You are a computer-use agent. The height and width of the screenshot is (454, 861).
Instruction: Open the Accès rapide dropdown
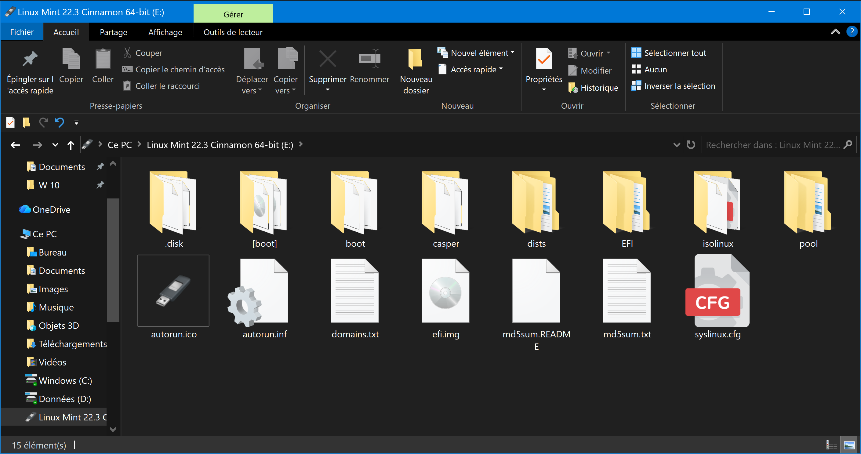point(470,69)
